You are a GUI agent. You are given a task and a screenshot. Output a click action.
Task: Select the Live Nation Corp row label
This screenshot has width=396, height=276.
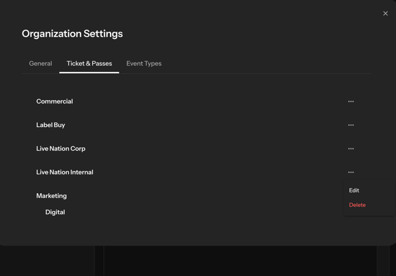coord(61,148)
